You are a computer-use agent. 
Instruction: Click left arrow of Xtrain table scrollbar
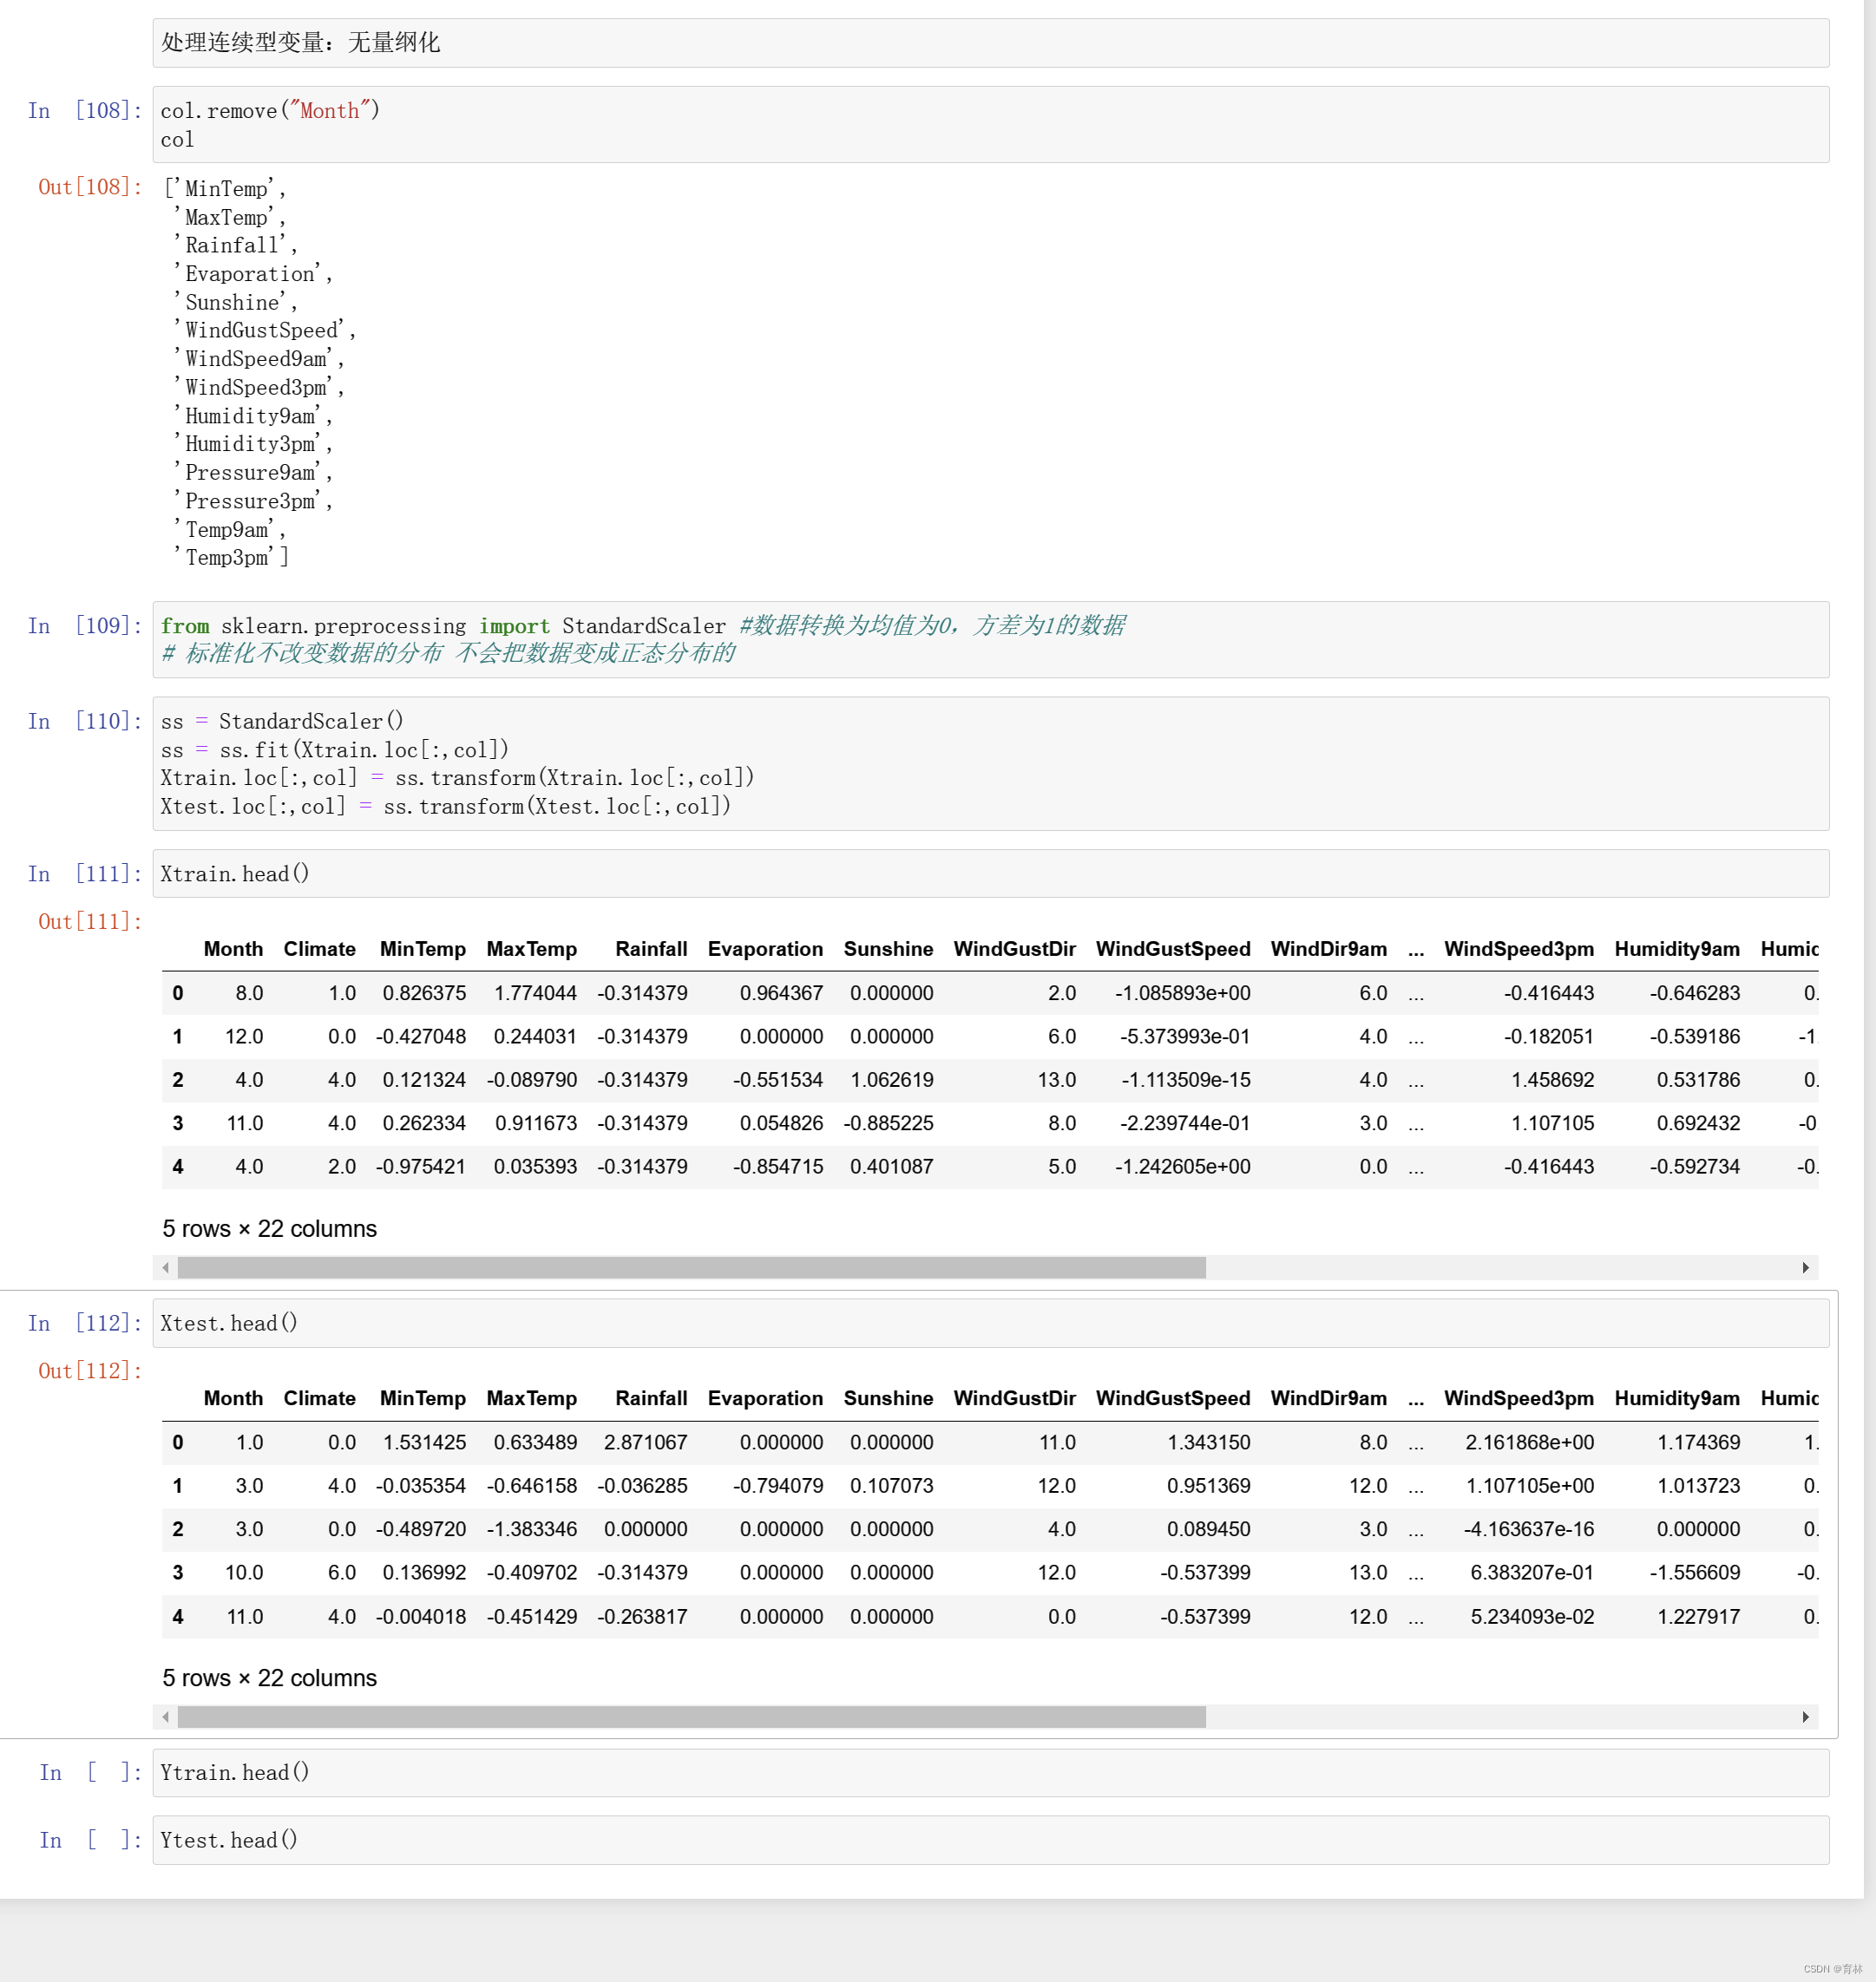[166, 1267]
